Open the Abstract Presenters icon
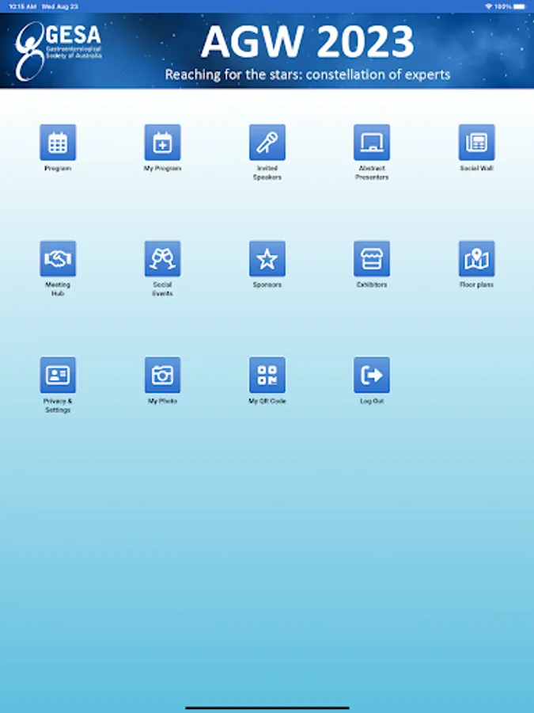The height and width of the screenshot is (713, 534). point(372,143)
